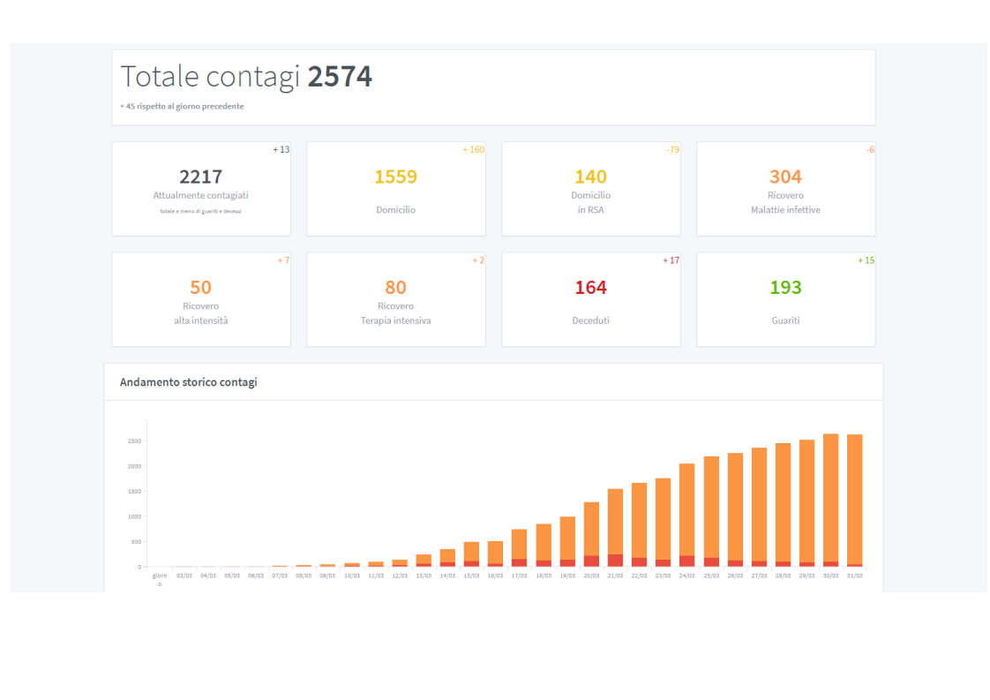Click the Guariti 193 card
990x700 pixels.
coord(785,299)
